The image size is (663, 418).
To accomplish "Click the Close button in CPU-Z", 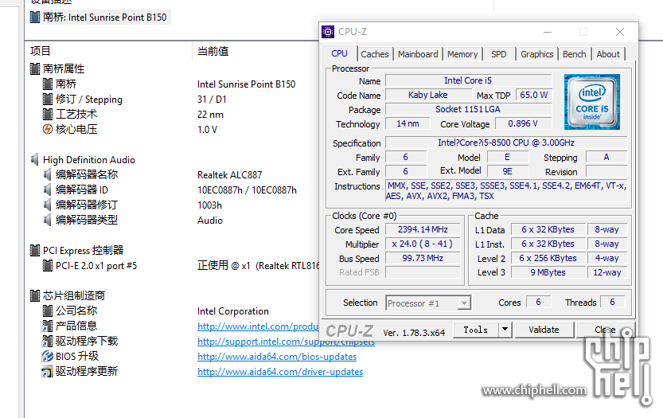I will click(605, 330).
